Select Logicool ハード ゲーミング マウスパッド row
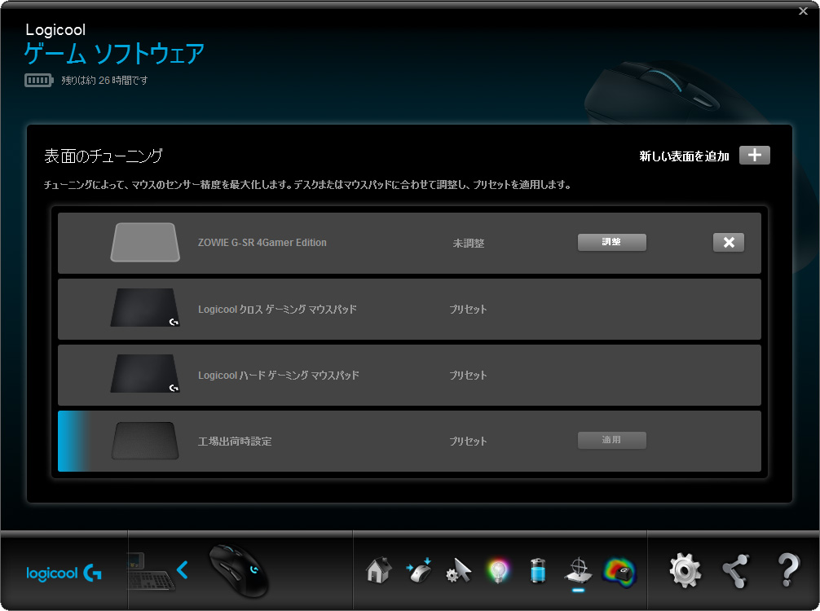This screenshot has height=611, width=820. (409, 375)
